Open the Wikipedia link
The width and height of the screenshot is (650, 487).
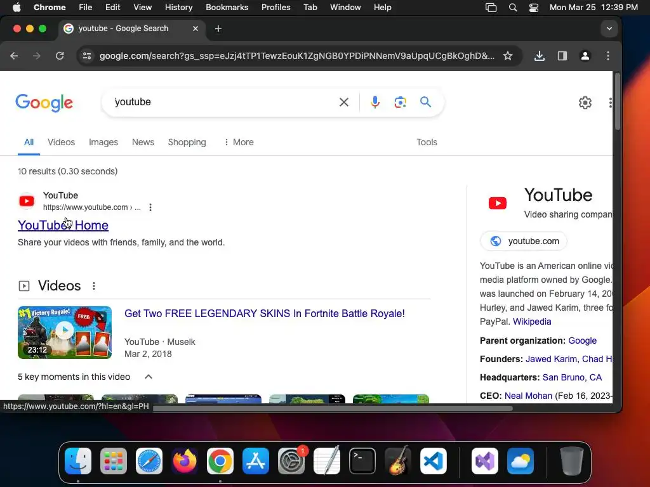[532, 321]
